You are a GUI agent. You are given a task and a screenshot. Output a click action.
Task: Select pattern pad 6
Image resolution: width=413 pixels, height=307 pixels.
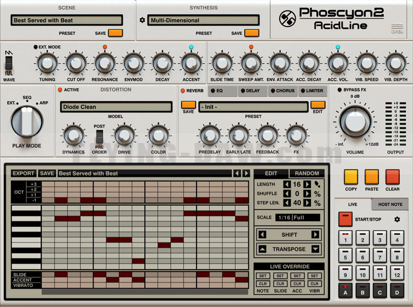(x=363, y=255)
